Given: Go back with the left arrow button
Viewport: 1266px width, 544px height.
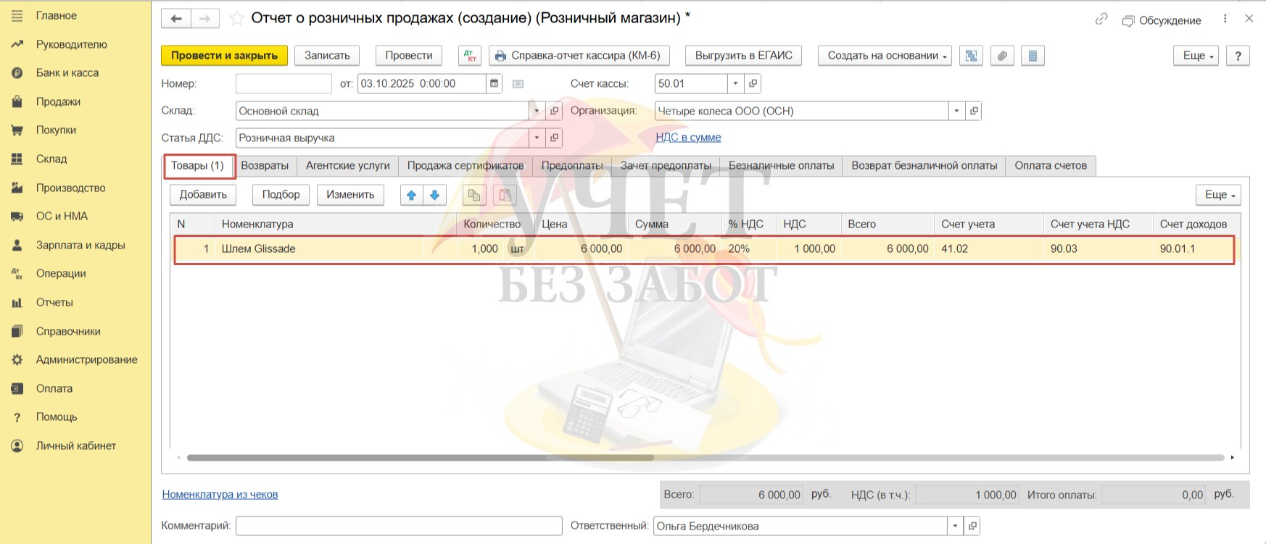Looking at the screenshot, I should (x=176, y=19).
